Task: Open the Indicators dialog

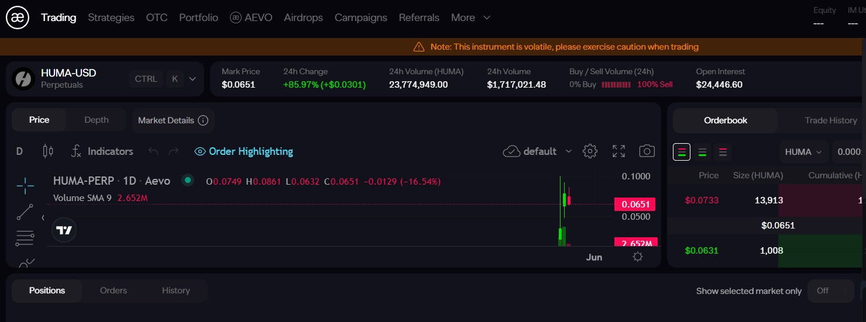Action: tap(102, 151)
